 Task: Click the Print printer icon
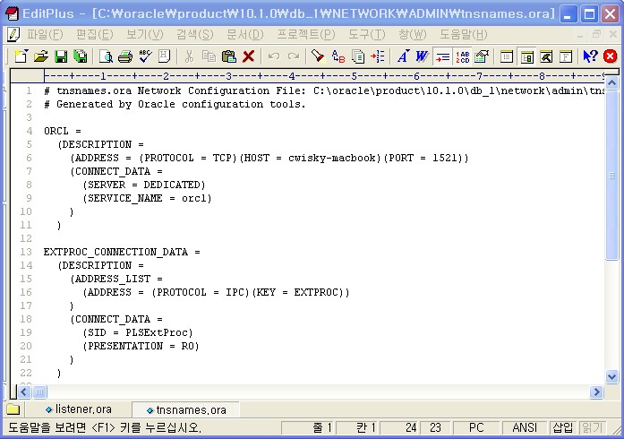click(125, 56)
